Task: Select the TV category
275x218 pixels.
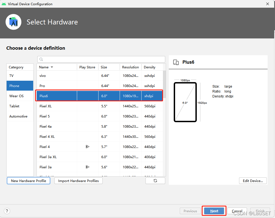Action: (20, 76)
